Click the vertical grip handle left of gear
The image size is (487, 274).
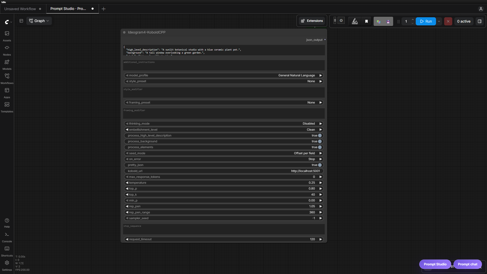coord(335,21)
